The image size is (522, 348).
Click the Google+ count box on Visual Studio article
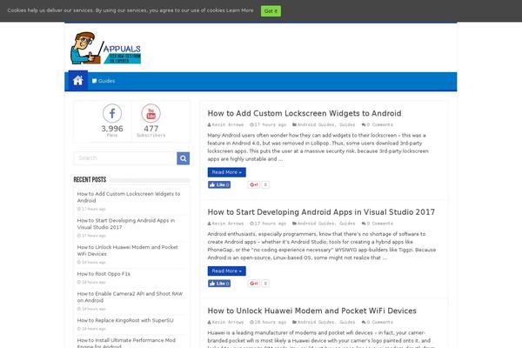click(265, 284)
